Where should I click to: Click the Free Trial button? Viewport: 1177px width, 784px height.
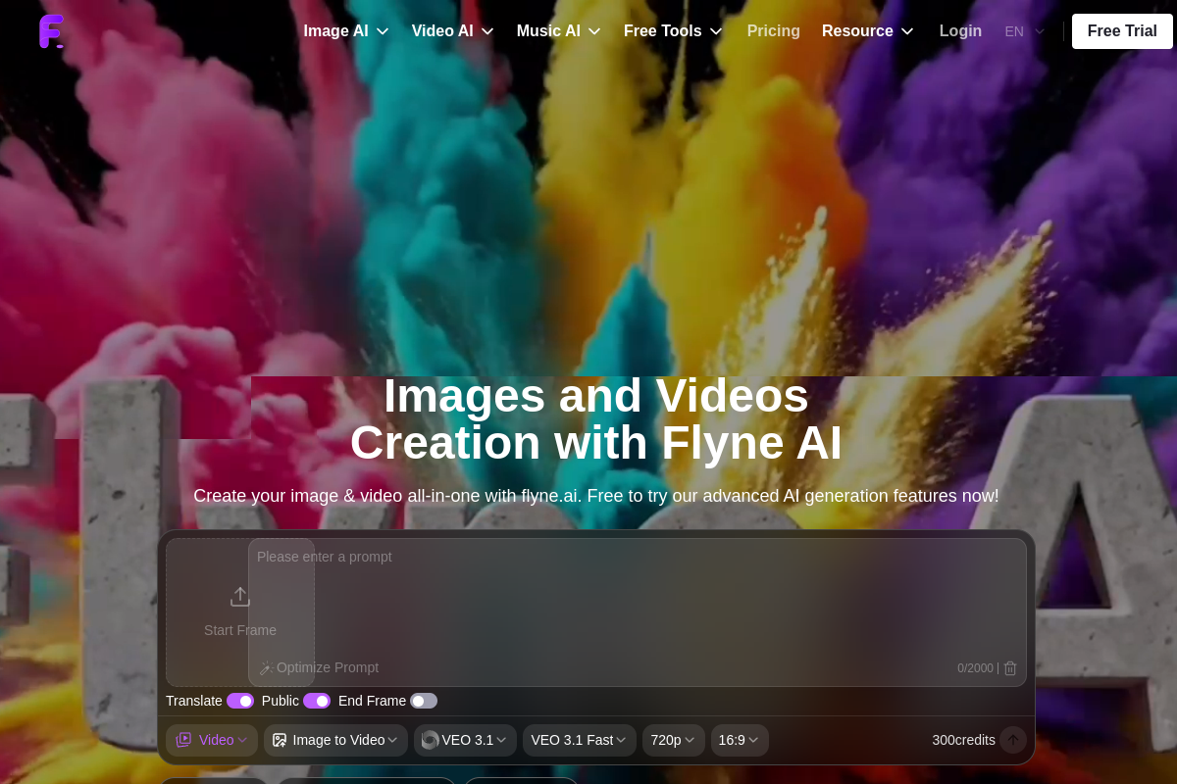(1122, 31)
